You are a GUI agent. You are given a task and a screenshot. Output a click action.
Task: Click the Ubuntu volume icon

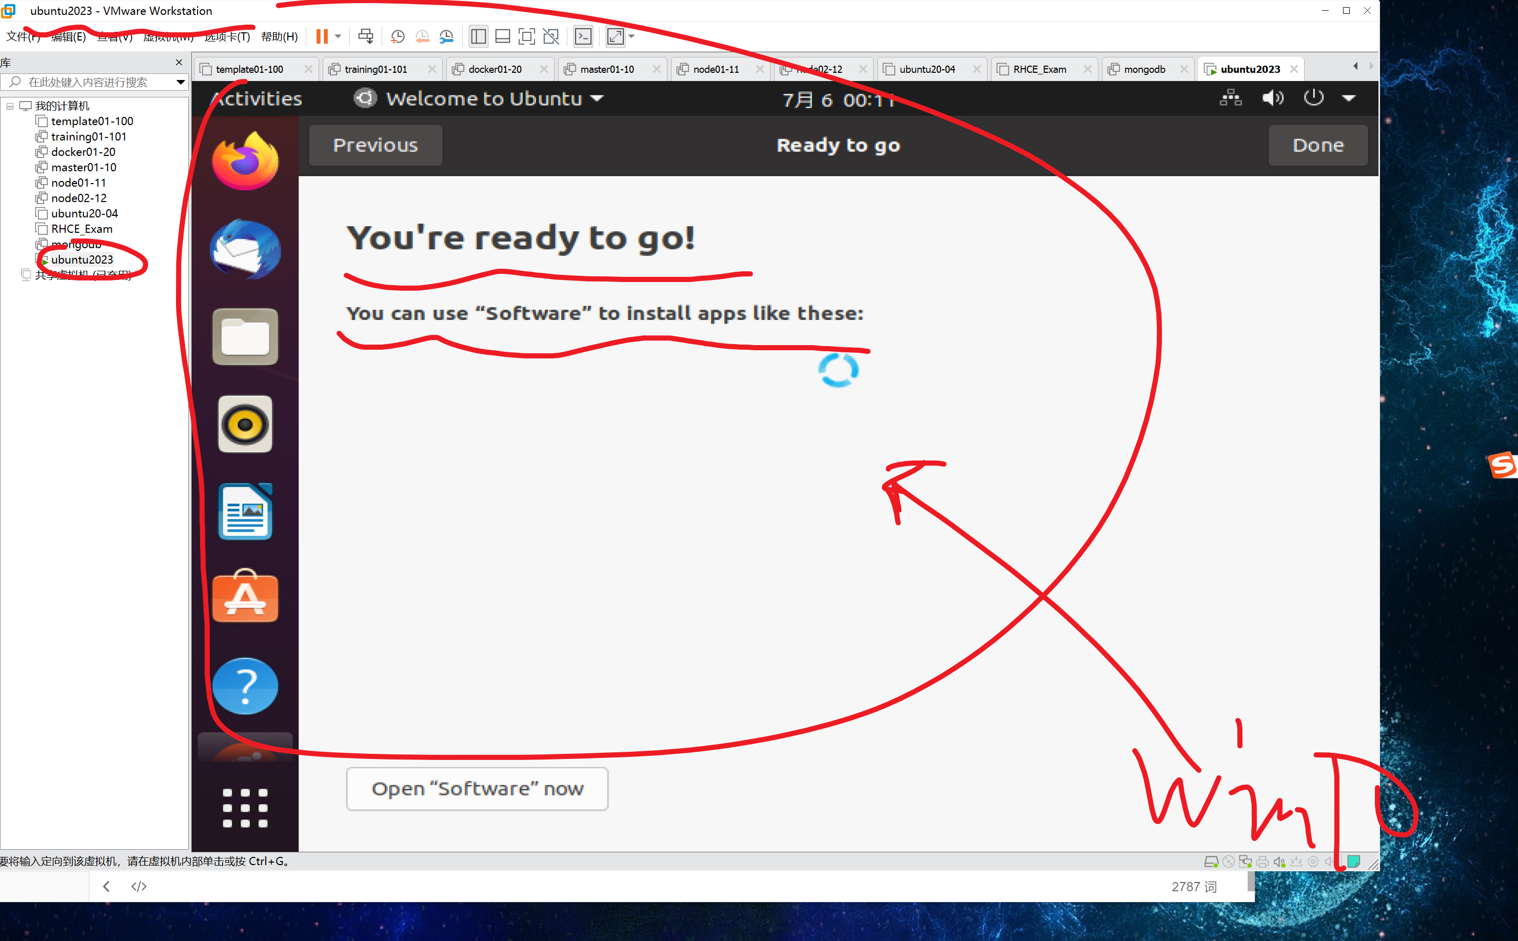(1273, 98)
